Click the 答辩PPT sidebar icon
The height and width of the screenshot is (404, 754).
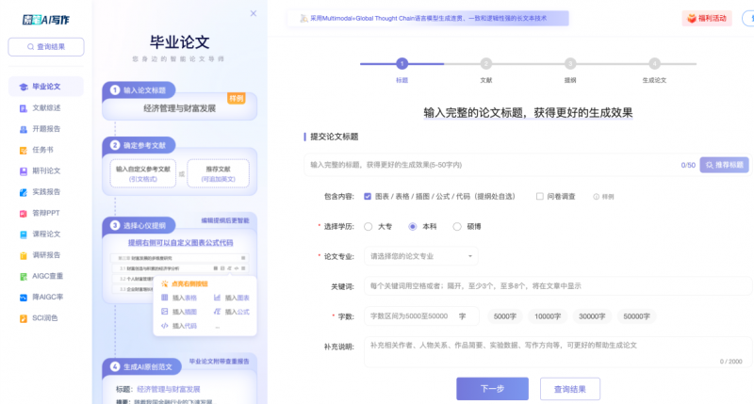(x=23, y=213)
